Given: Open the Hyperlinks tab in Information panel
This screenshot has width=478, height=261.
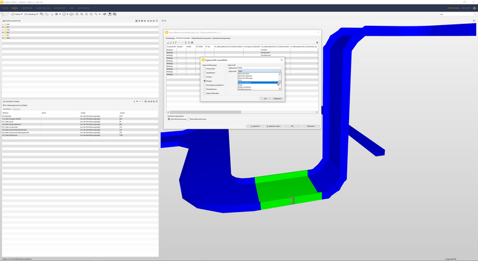Looking at the screenshot, I should pyautogui.click(x=16, y=109).
